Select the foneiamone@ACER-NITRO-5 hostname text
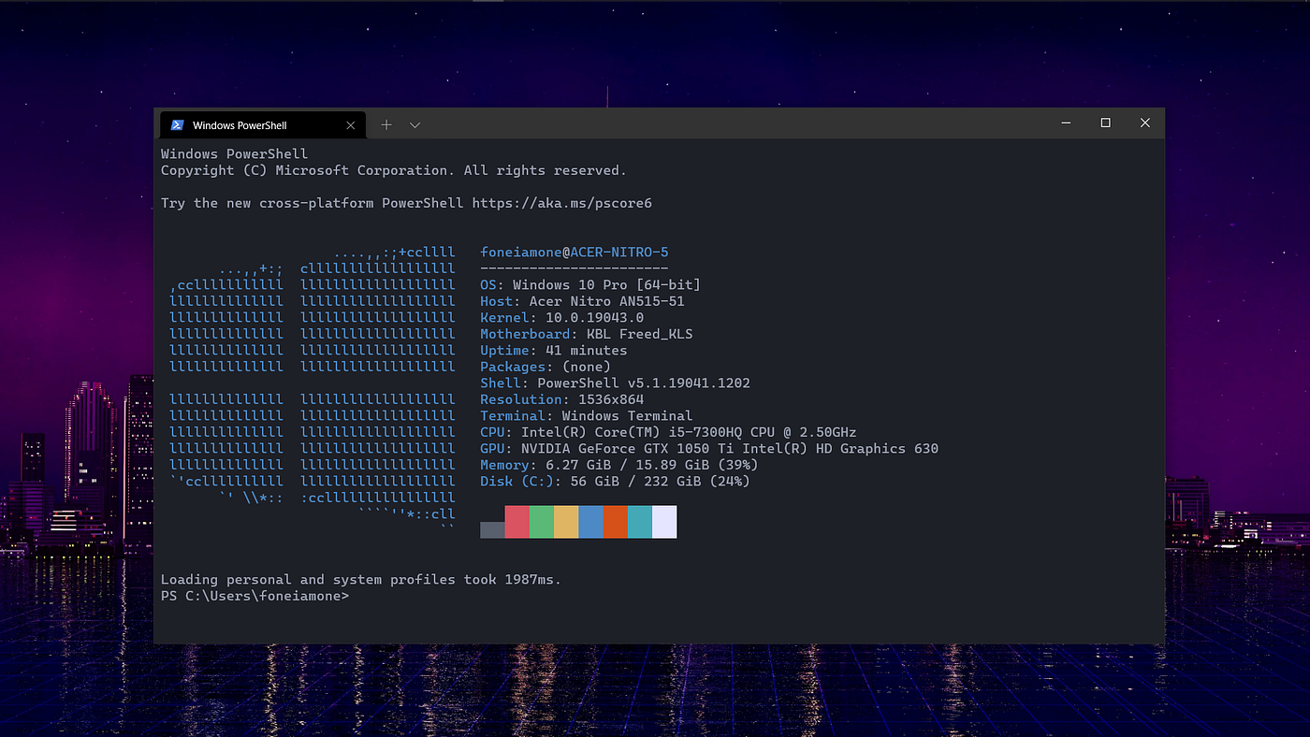 (x=574, y=252)
